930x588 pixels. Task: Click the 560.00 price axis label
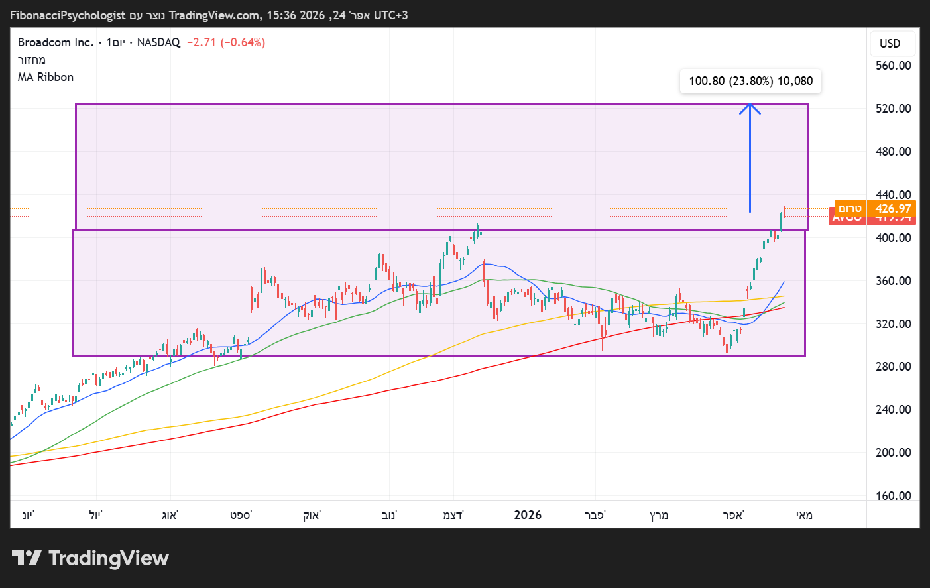[x=893, y=66]
